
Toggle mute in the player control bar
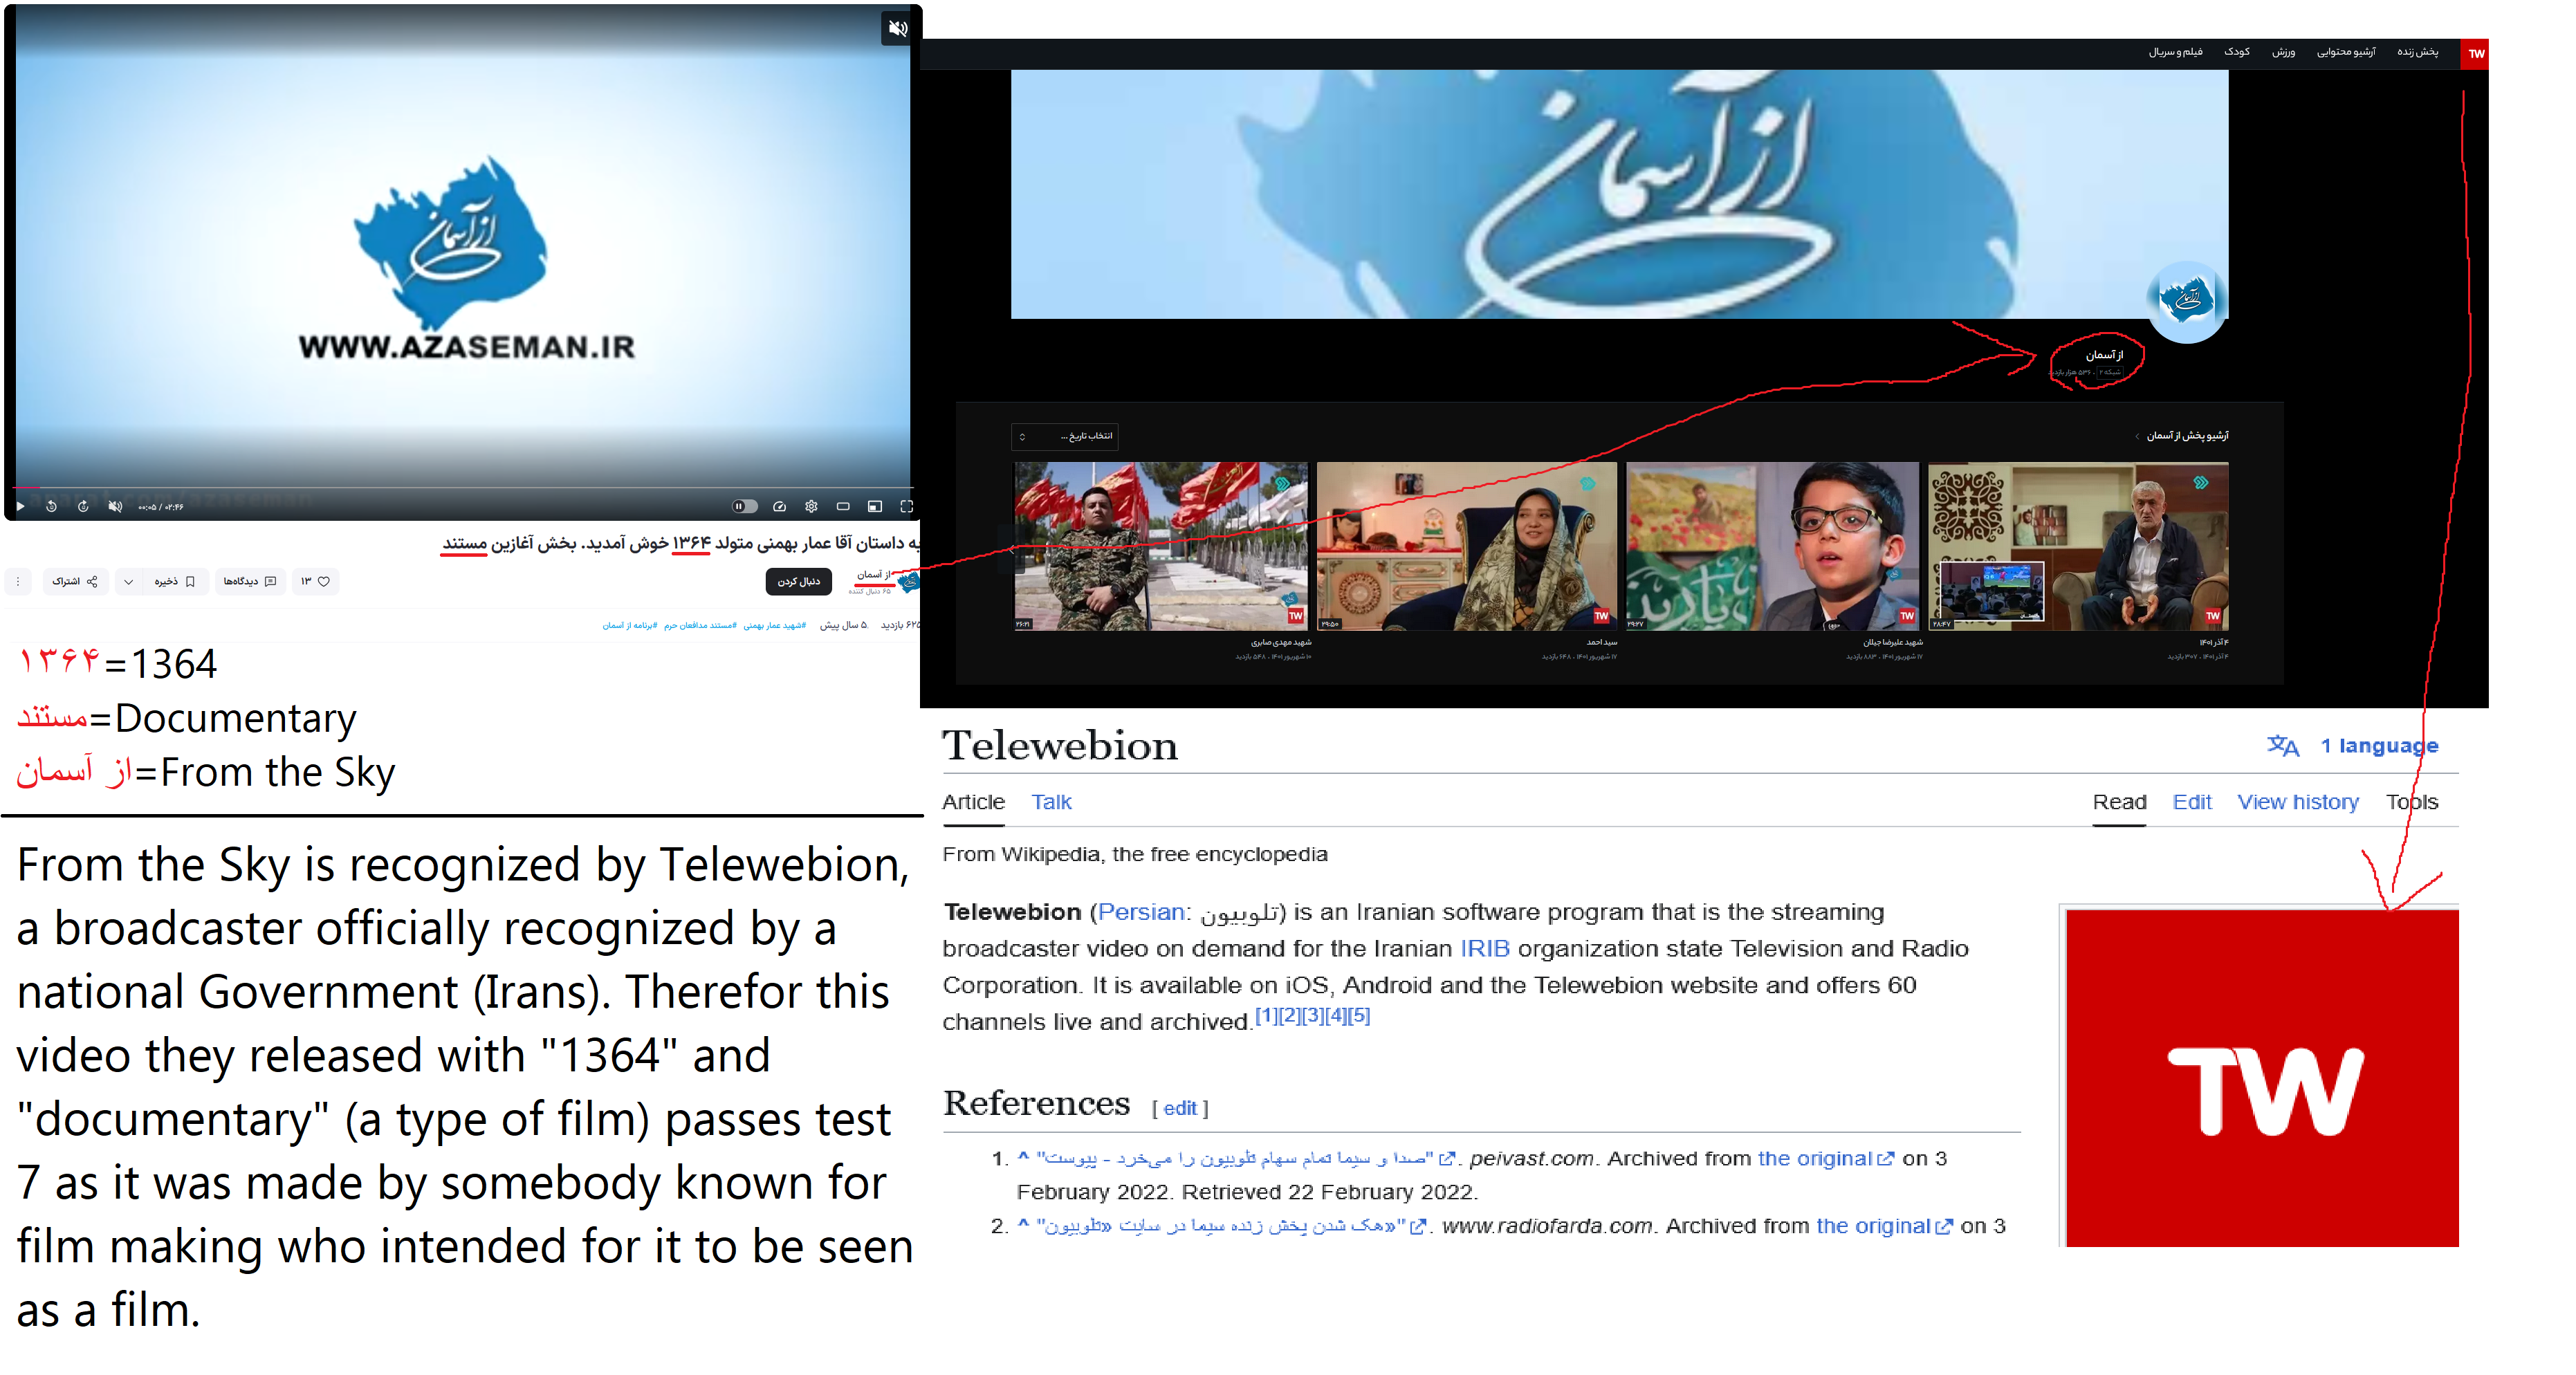click(x=115, y=506)
